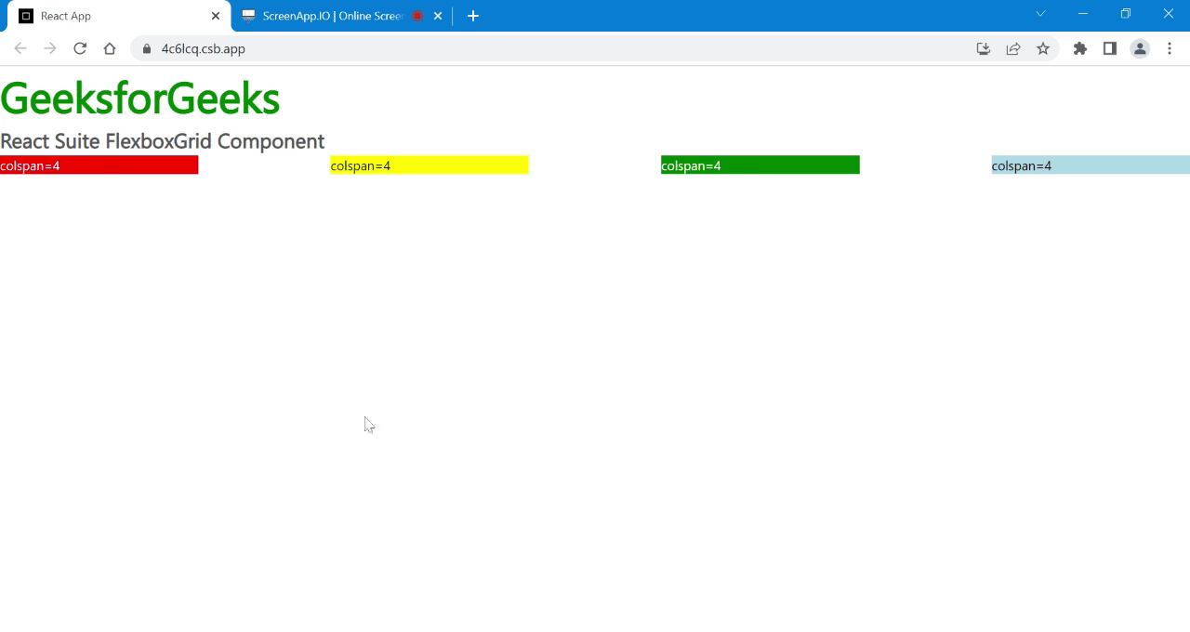The height and width of the screenshot is (632, 1190).
Task: Go forward with the browser forward arrow
Action: (x=50, y=48)
